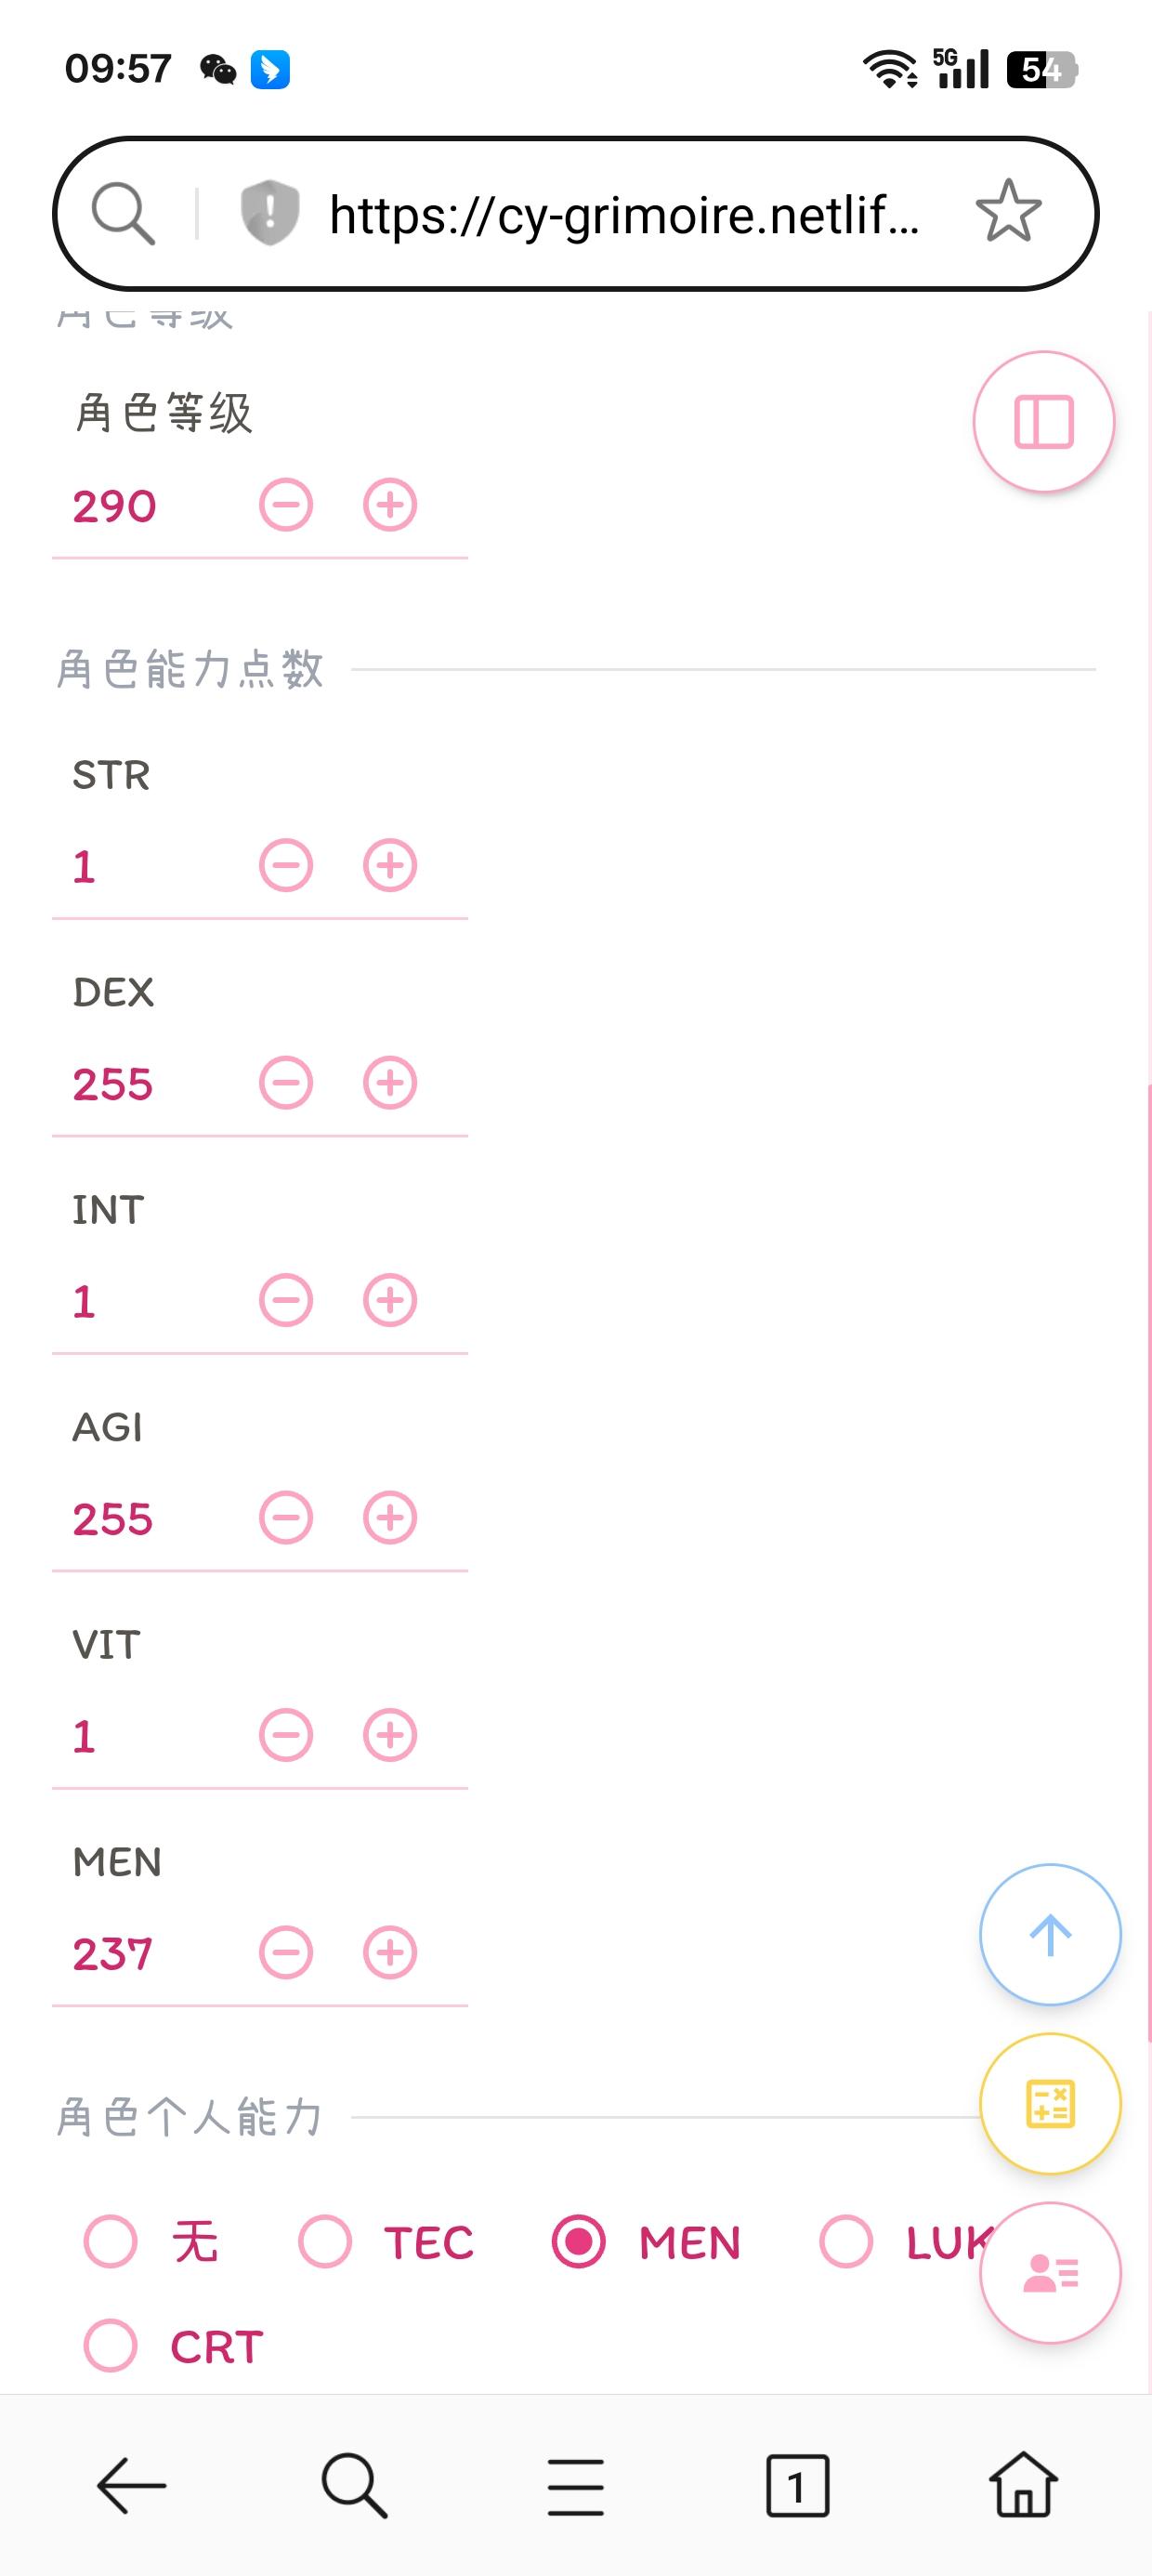Select the 无 personal ability option
Screen dimensions: 1152x2576
[111, 2241]
